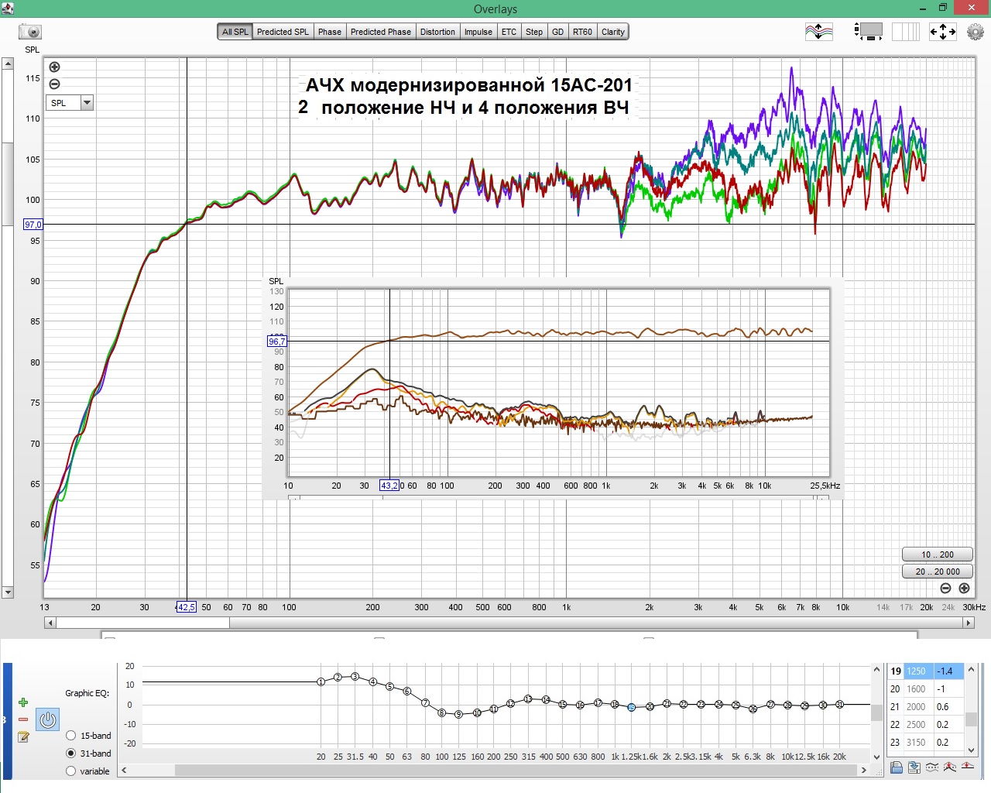Click the 97,0 SPL cursor value box

pos(33,225)
